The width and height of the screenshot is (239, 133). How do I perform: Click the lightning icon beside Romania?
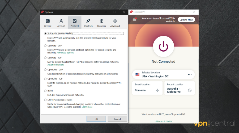[x=157, y=90]
